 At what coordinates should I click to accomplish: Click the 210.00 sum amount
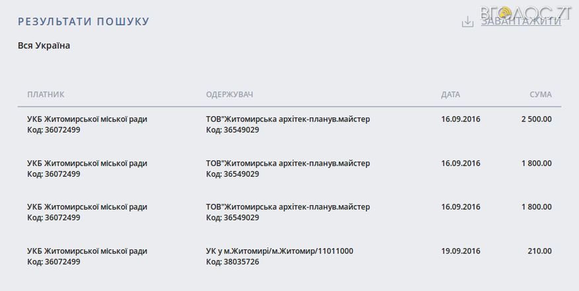(539, 251)
